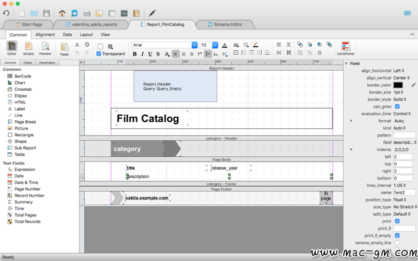This screenshot has width=418, height=261.
Task: Open the folder icon in top toolbar
Action: [34, 13]
